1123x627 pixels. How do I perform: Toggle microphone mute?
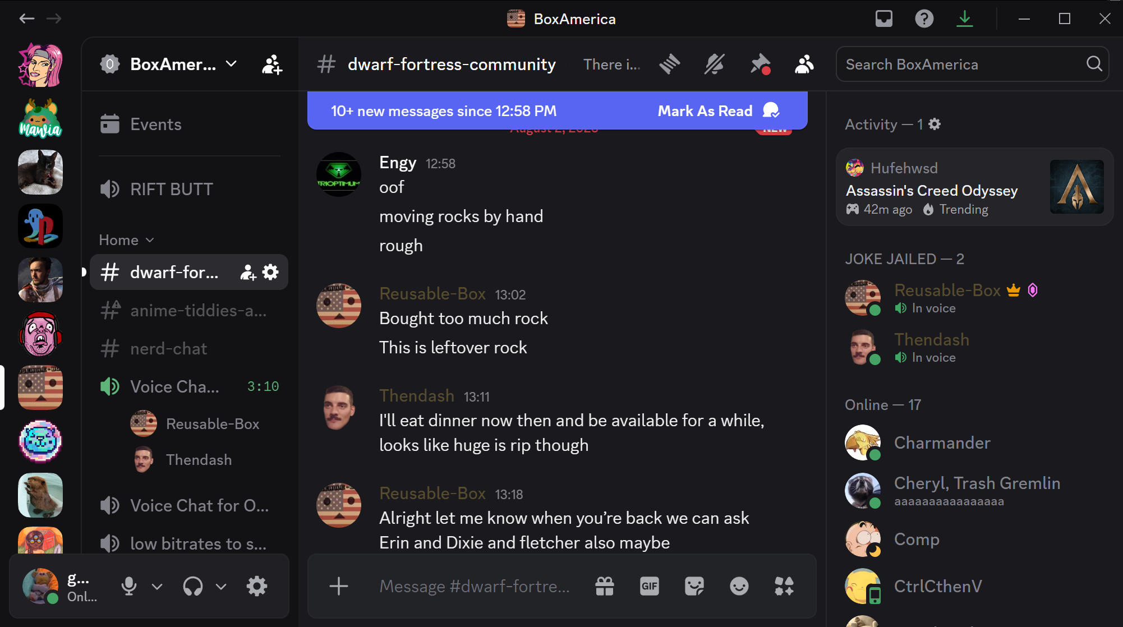coord(129,586)
